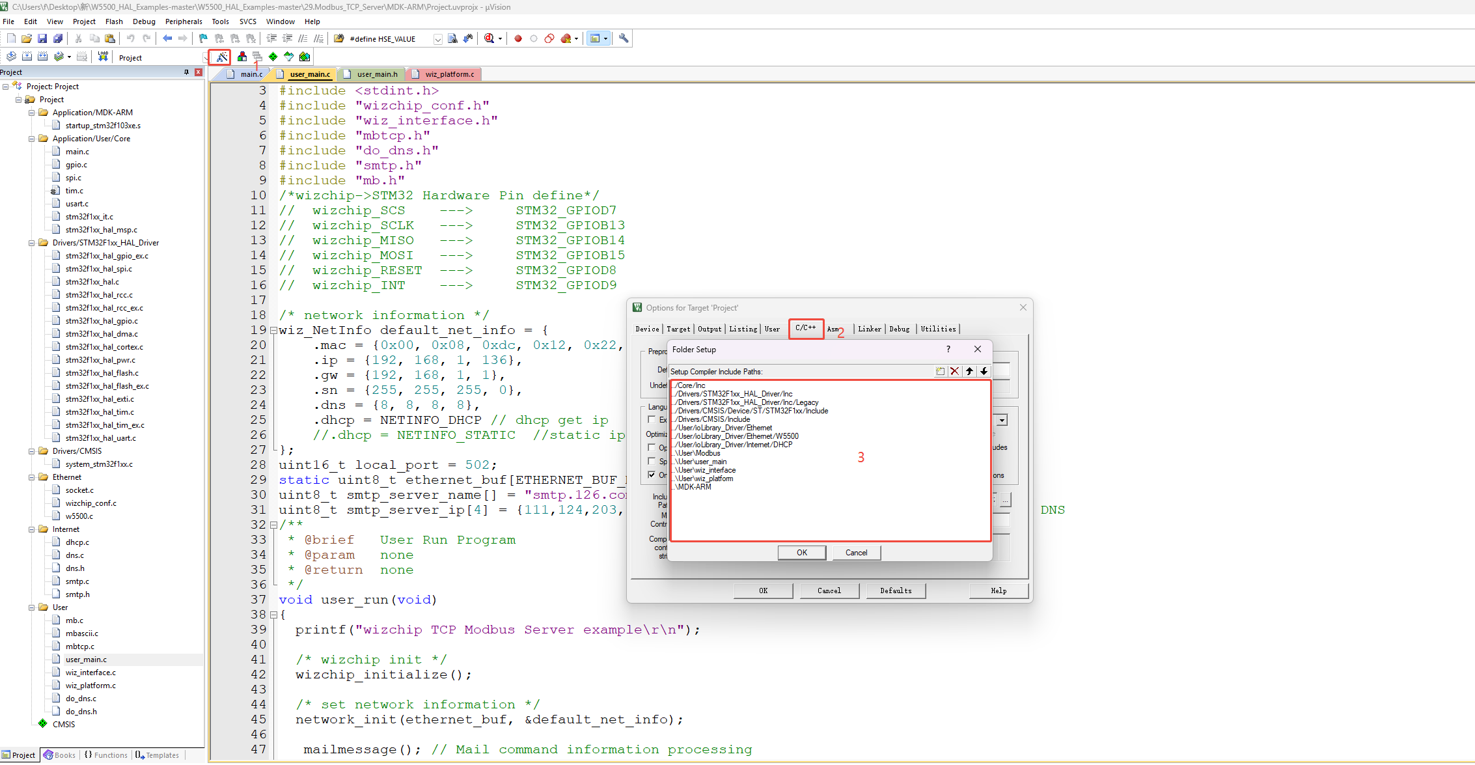Move include path down with arrow icon
Screen dimensions: 1475x765
point(984,371)
